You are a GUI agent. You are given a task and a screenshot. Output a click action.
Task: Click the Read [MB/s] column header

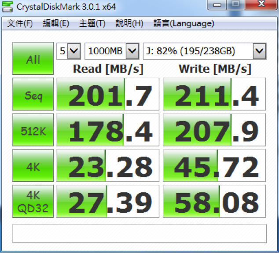[108, 69]
